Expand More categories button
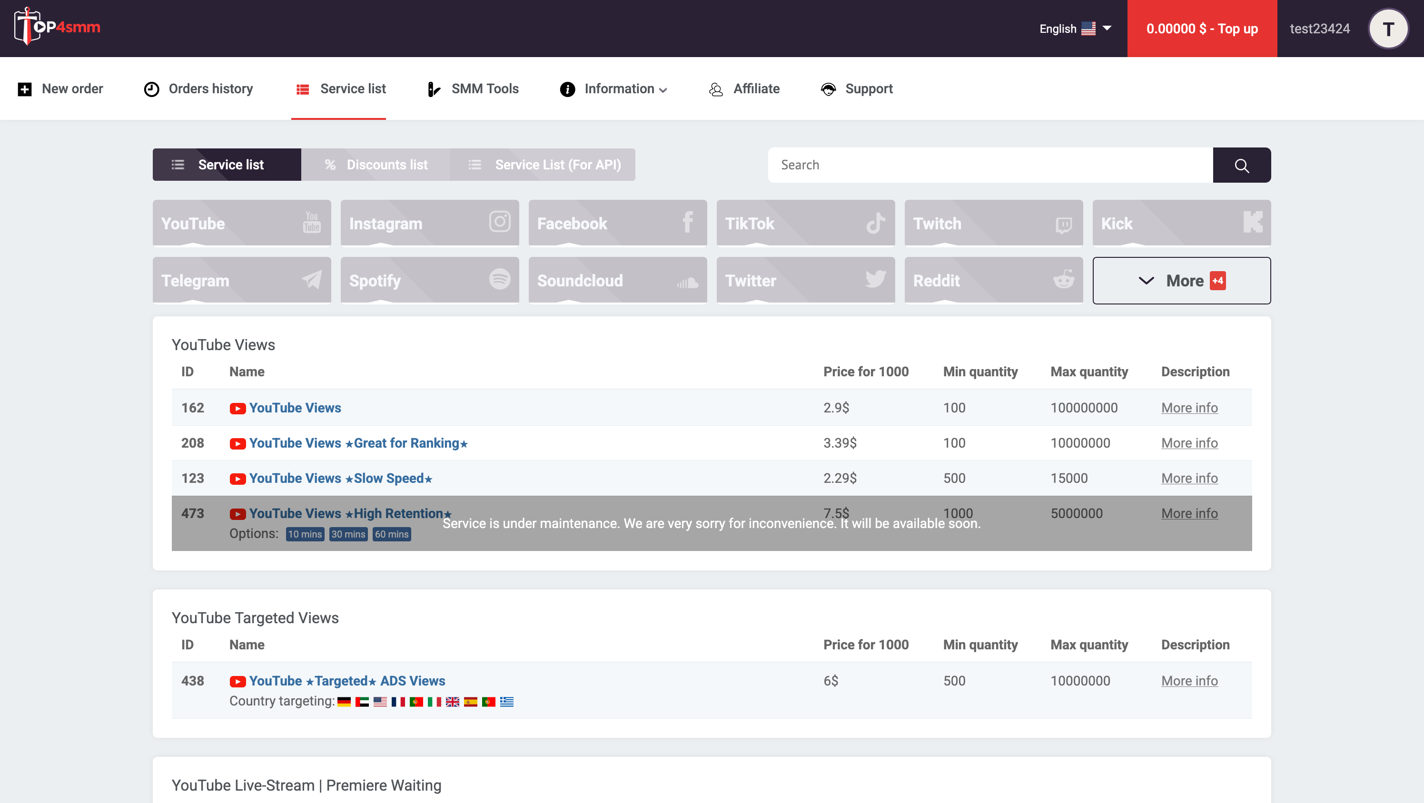The image size is (1424, 803). [1181, 281]
